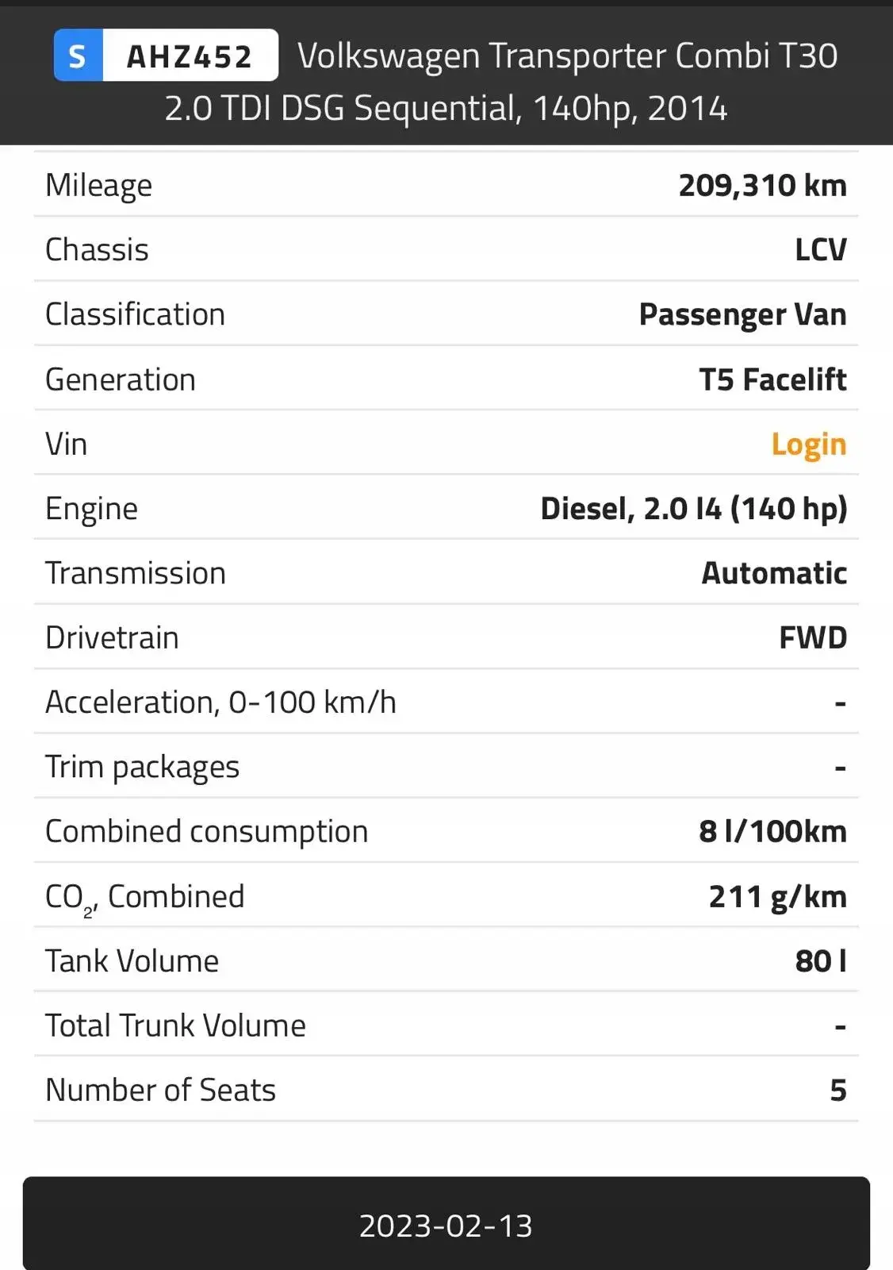Click the Chassis row label
This screenshot has height=1270, width=893.
tap(97, 250)
